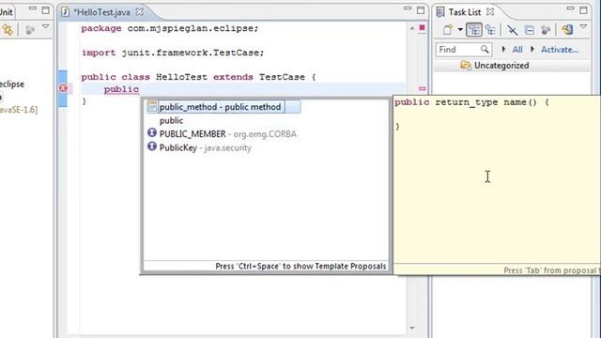601x338 pixels.
Task: Click the crossed-lines filter icon in Task List
Action: (512, 30)
